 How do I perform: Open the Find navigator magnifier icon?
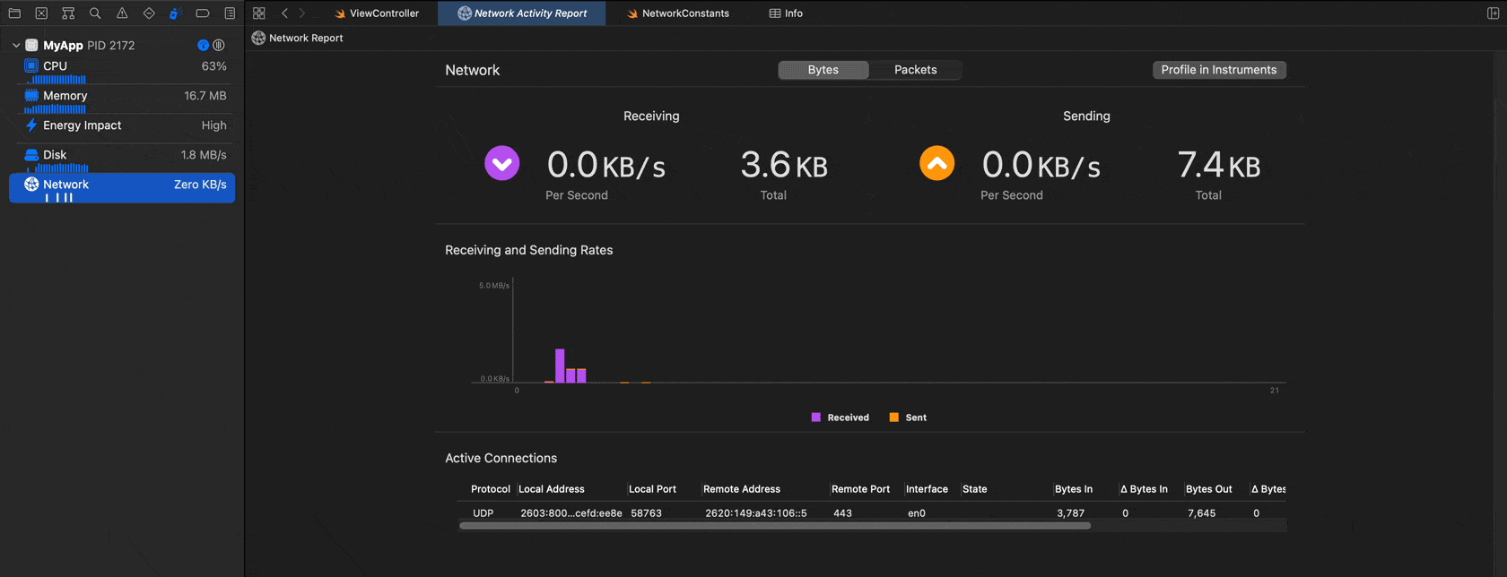pos(95,13)
